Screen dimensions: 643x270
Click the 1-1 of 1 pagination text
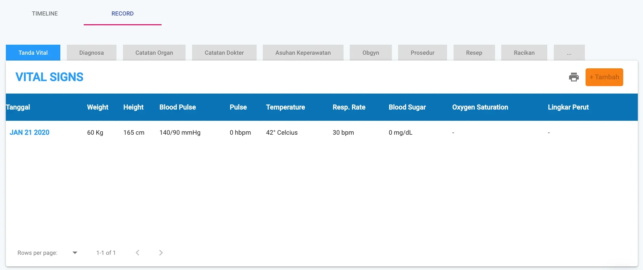pos(106,253)
